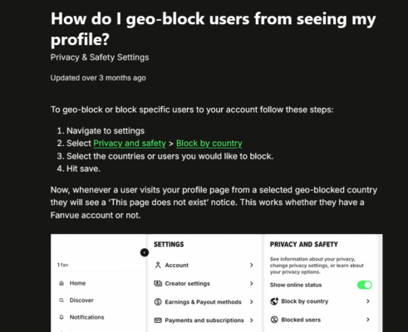Click the Notifications bell icon
The image size is (408, 332).
[61, 317]
